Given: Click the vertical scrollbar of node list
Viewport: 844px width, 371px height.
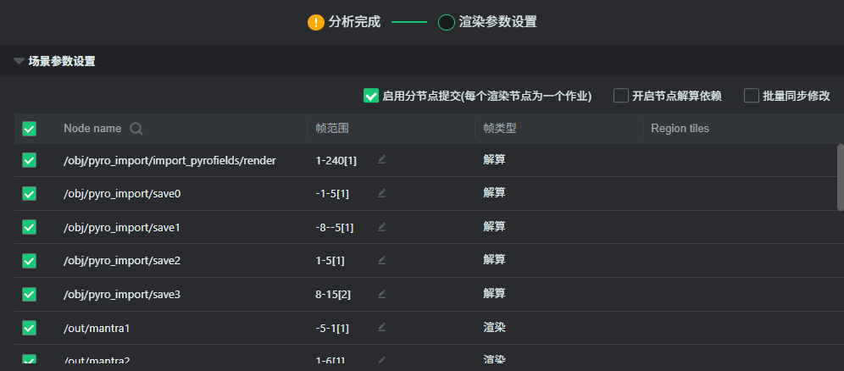Looking at the screenshot, I should [x=840, y=178].
